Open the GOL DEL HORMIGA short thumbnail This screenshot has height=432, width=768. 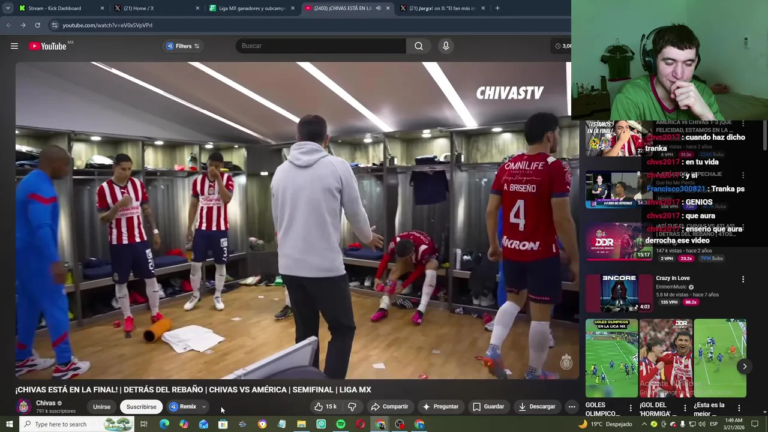(x=666, y=358)
